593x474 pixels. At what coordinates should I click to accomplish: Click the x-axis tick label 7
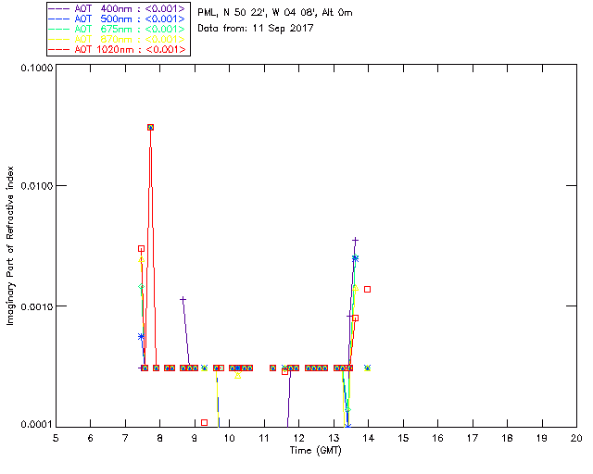125,438
